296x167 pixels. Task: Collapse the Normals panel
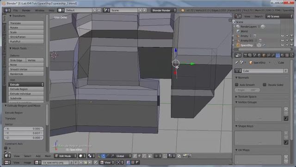[x=236, y=77]
